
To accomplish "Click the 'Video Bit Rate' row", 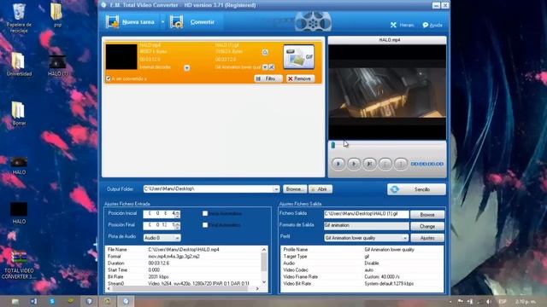I will click(362, 284).
